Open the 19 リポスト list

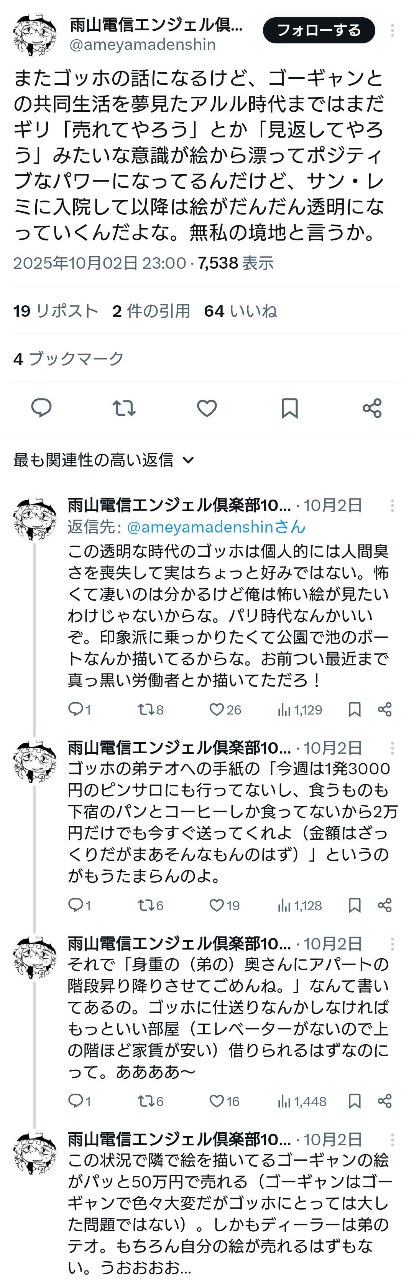pyautogui.click(x=56, y=311)
